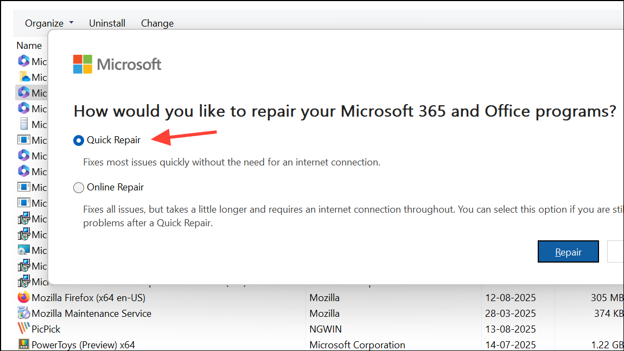Screen dimensions: 624x351
Task: Click Change in the toolbar
Action: click(157, 23)
